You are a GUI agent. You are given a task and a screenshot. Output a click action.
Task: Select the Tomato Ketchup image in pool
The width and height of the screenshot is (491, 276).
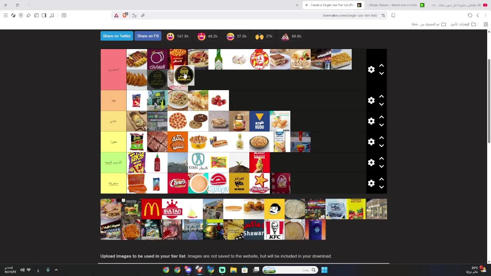coord(356,209)
